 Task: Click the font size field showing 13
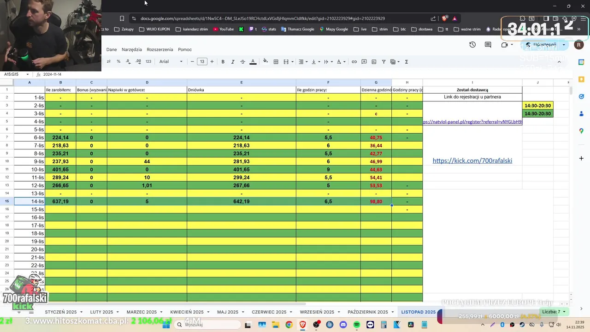click(x=202, y=61)
